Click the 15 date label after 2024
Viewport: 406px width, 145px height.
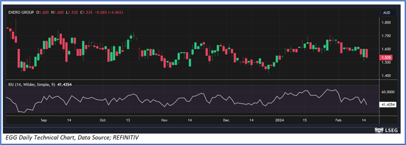[x=305, y=120]
